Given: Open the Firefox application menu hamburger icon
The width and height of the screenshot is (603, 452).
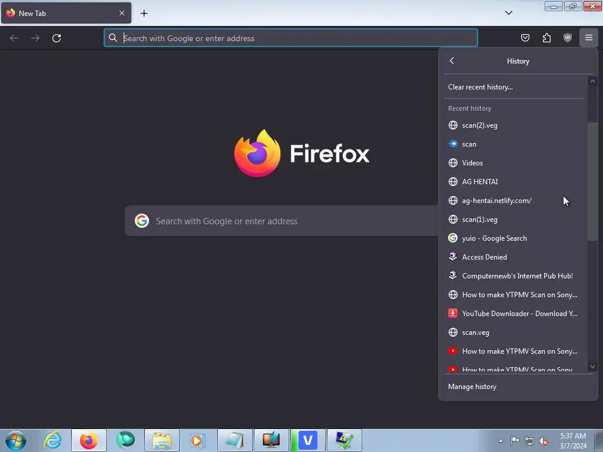Looking at the screenshot, I should [588, 38].
